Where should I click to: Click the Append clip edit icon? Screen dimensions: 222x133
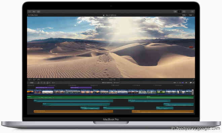[45, 83]
